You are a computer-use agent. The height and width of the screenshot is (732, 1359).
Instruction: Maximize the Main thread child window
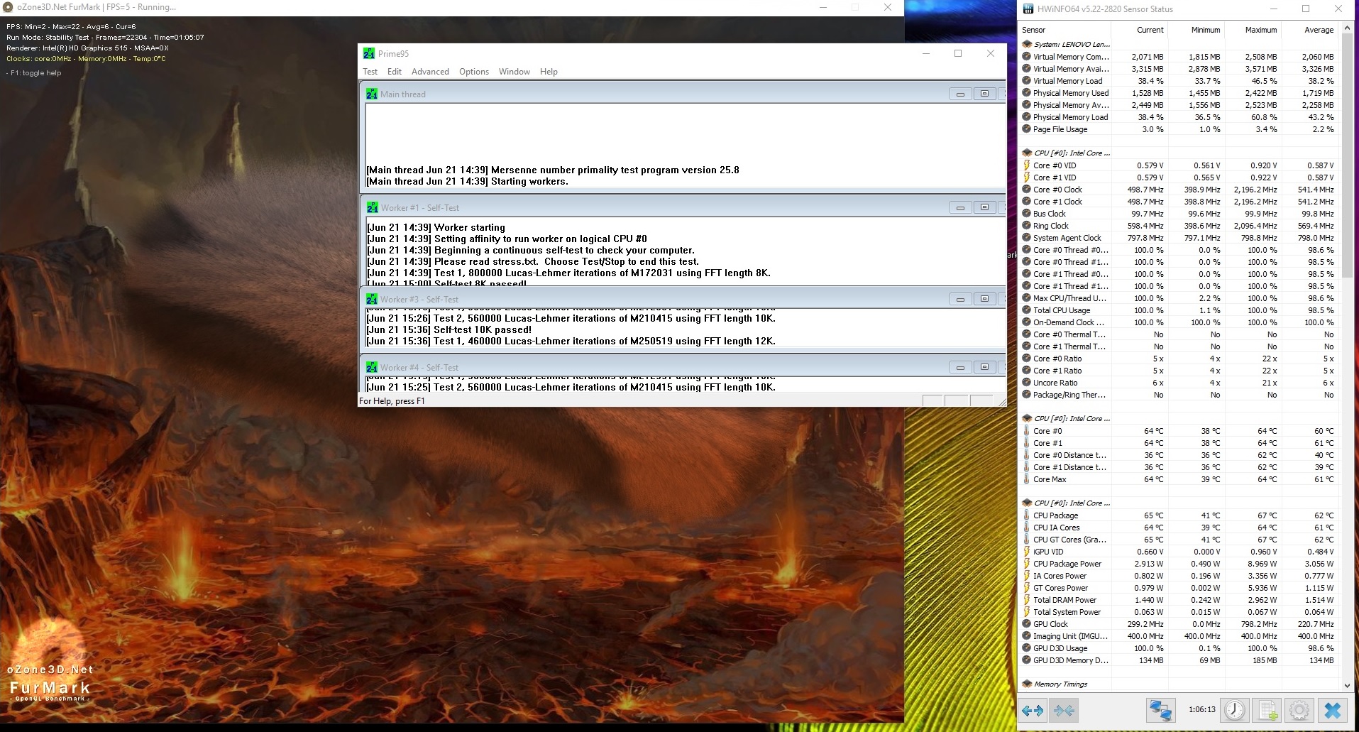[984, 94]
